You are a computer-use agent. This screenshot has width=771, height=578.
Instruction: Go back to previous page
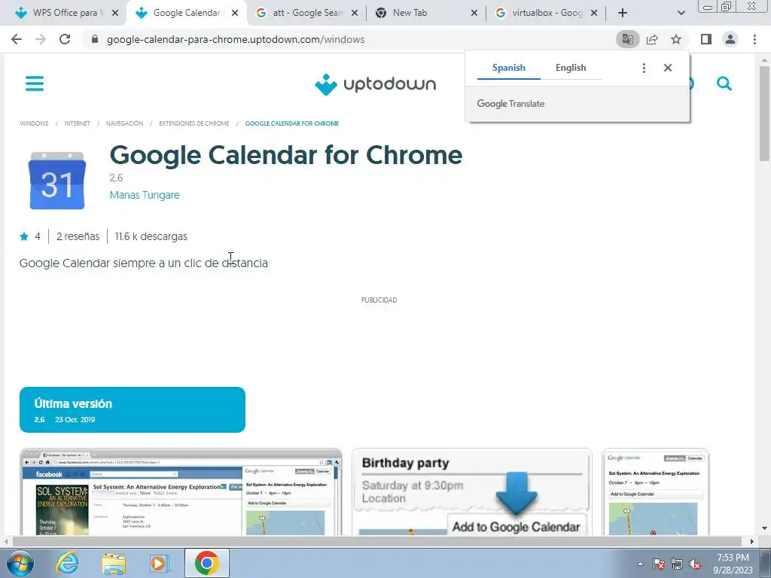click(x=17, y=39)
